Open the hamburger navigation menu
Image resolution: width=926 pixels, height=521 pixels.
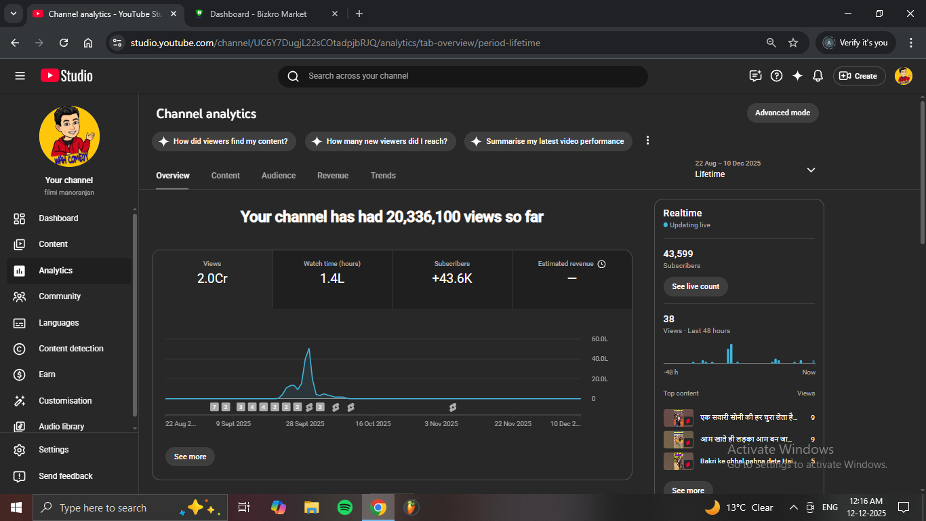pyautogui.click(x=20, y=76)
